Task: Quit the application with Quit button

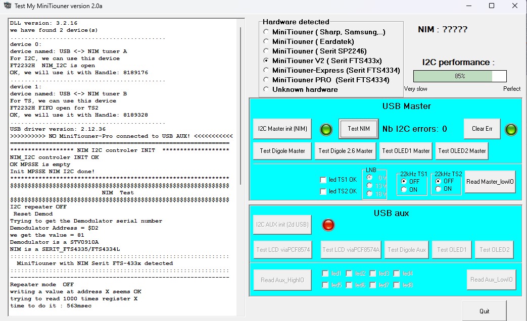Action: tap(484, 311)
